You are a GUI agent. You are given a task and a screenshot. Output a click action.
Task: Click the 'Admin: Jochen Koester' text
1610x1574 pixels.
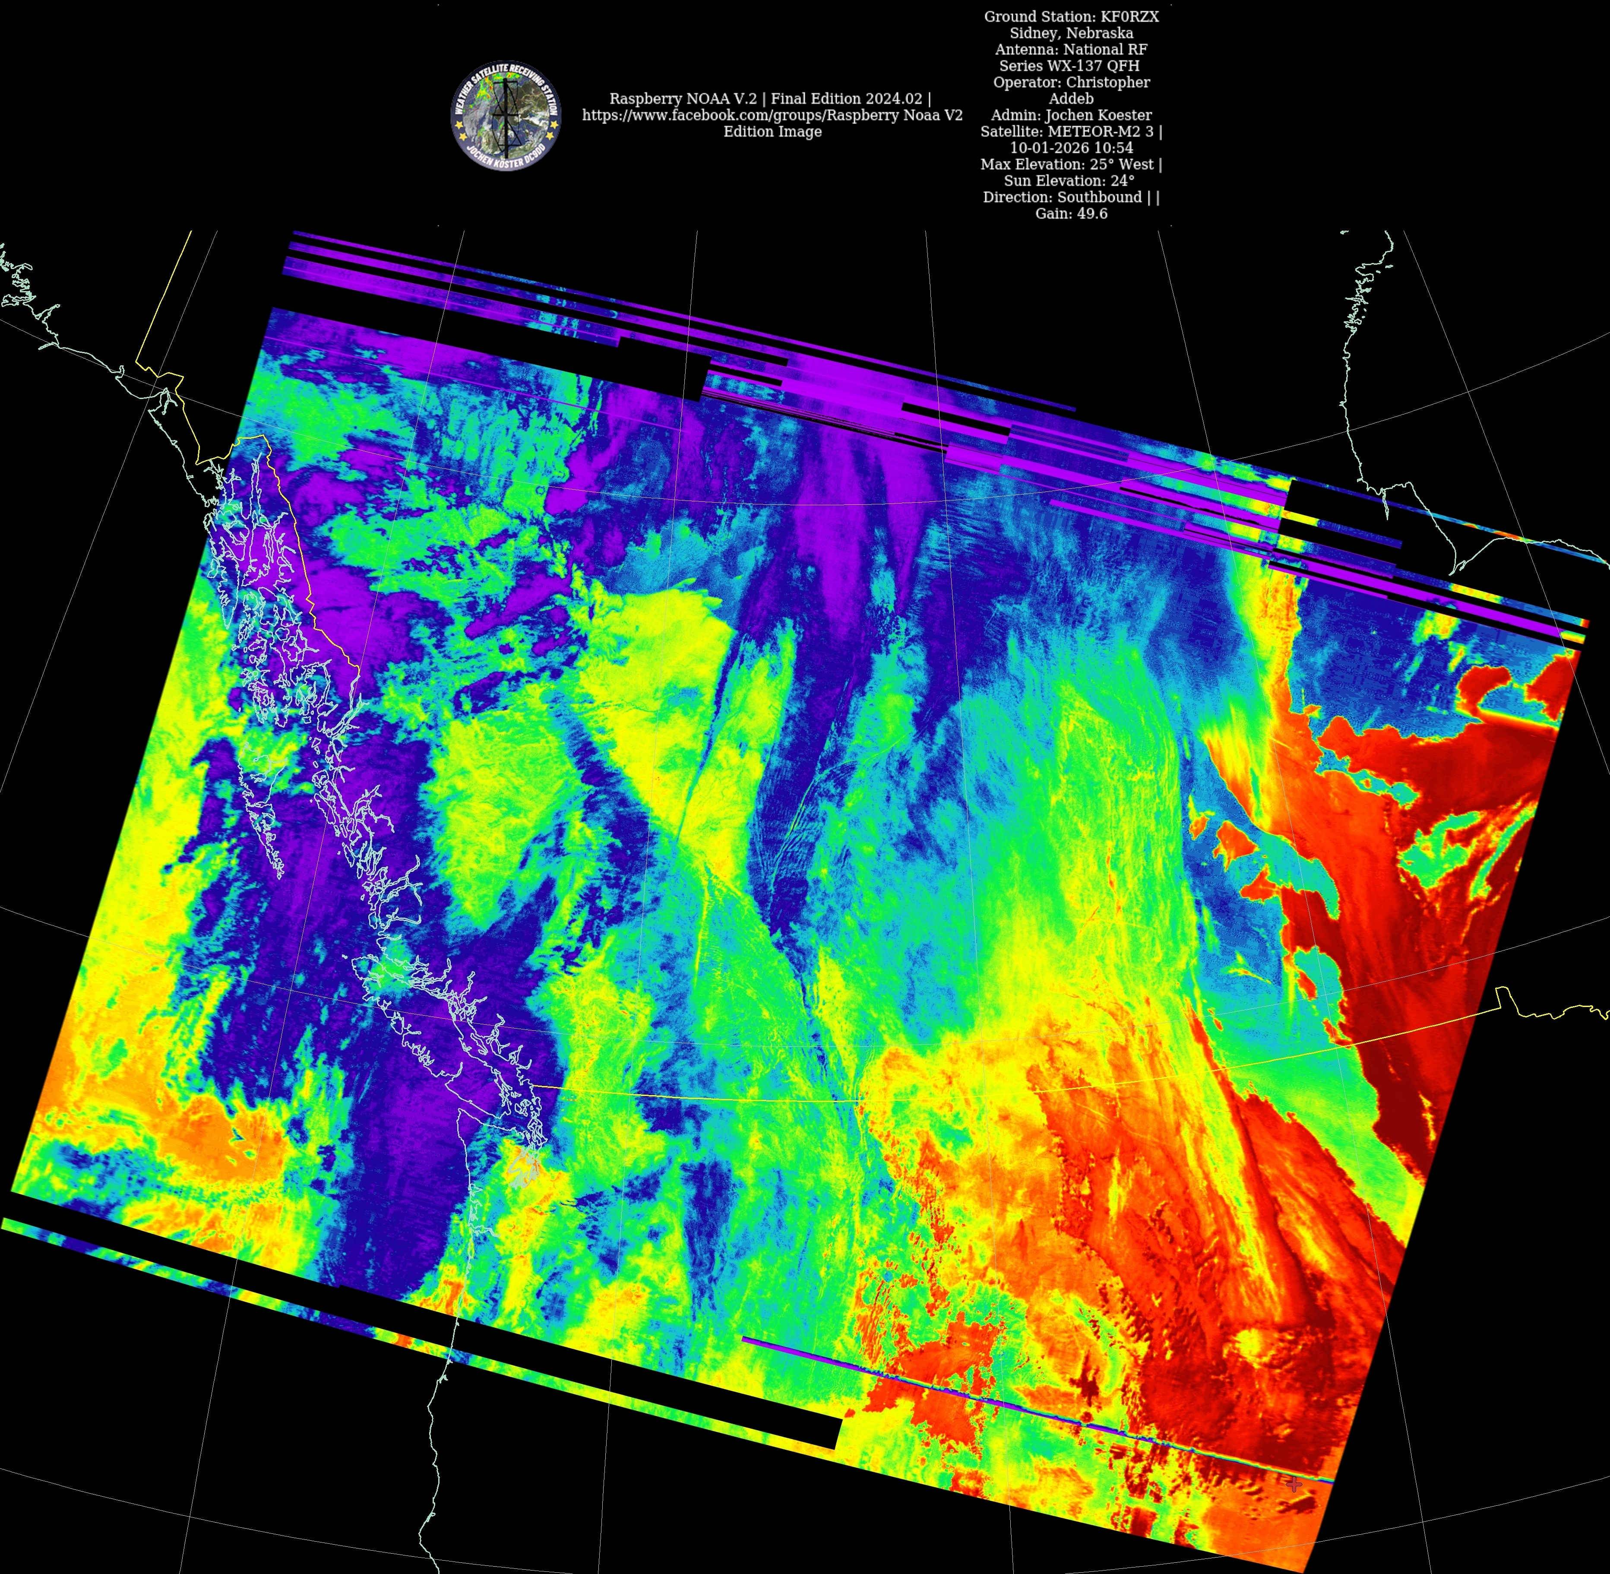[1071, 116]
